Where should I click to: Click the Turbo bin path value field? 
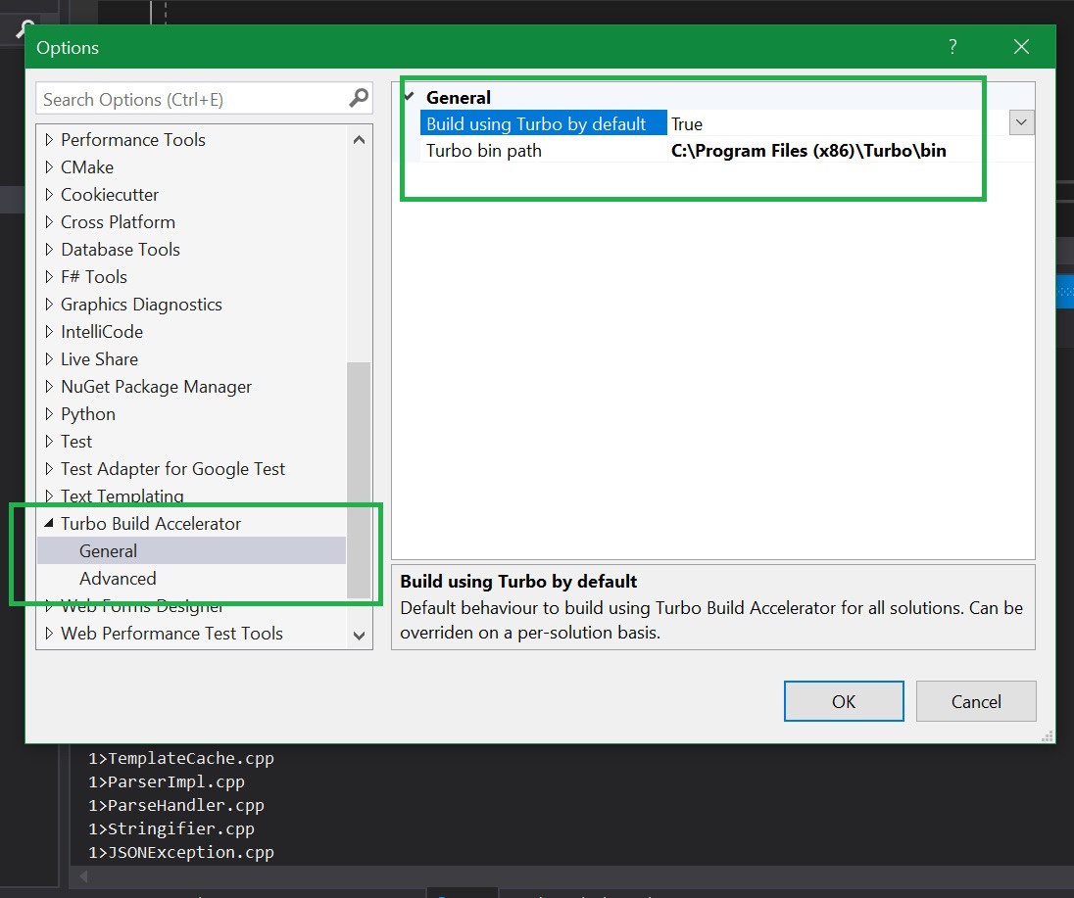[808, 151]
